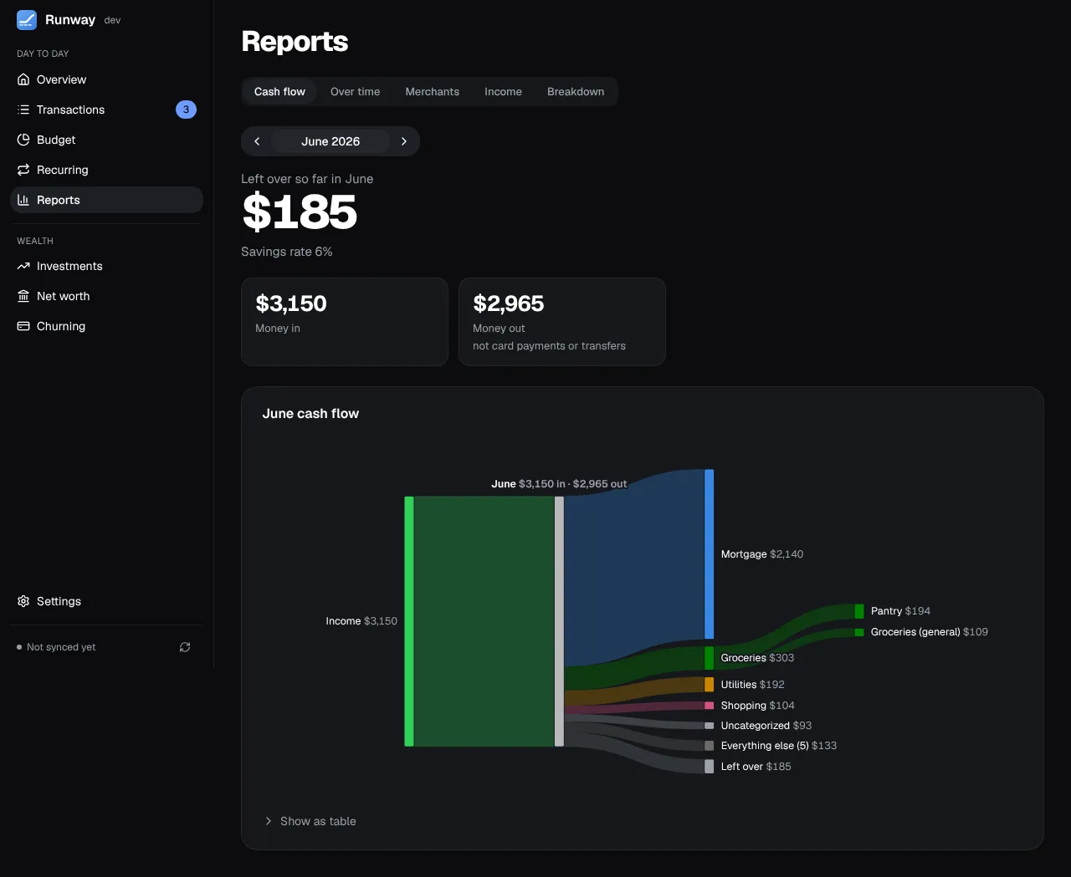This screenshot has height=877, width=1071.
Task: Click the bright green Income node bar
Action: coord(409,621)
